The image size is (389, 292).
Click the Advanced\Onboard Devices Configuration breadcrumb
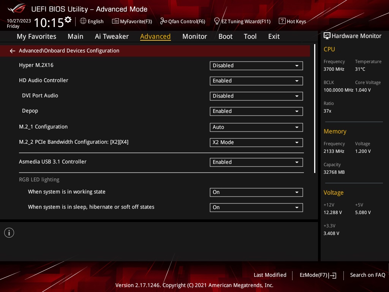tap(69, 51)
